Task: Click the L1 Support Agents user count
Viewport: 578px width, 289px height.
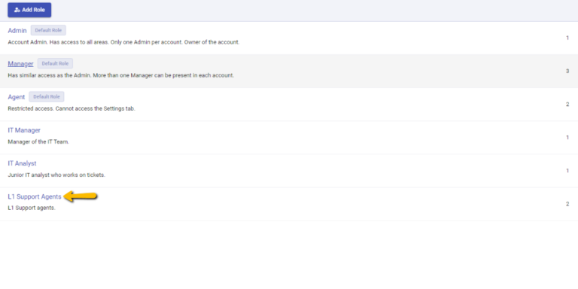Action: 567,204
